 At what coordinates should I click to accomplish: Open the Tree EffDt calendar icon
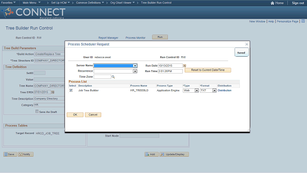(53, 92)
